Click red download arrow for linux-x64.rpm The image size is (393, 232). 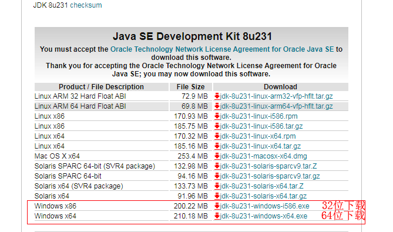pyautogui.click(x=217, y=136)
